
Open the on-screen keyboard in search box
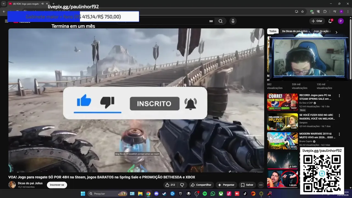211,21
